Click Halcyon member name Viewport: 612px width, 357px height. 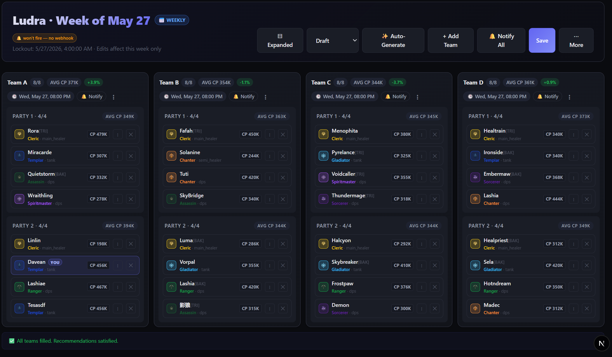click(341, 240)
